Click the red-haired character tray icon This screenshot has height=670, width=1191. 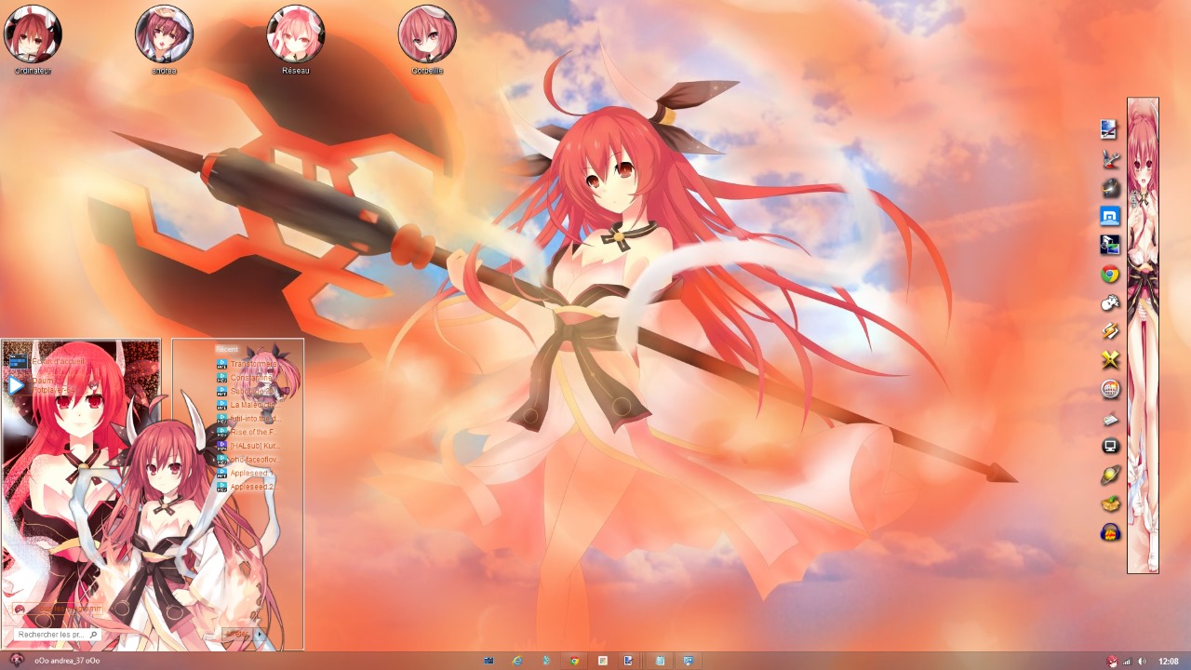[x=1111, y=661]
